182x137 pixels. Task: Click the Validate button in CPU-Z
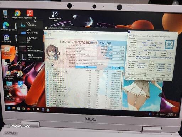(x=158, y=79)
